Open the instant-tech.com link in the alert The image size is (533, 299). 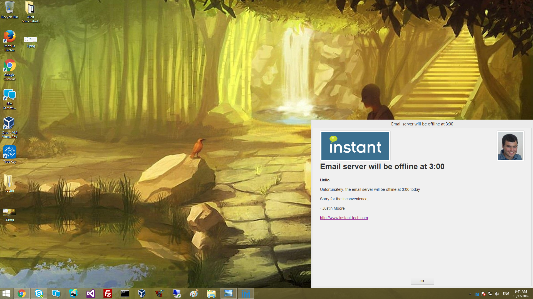[344, 218]
